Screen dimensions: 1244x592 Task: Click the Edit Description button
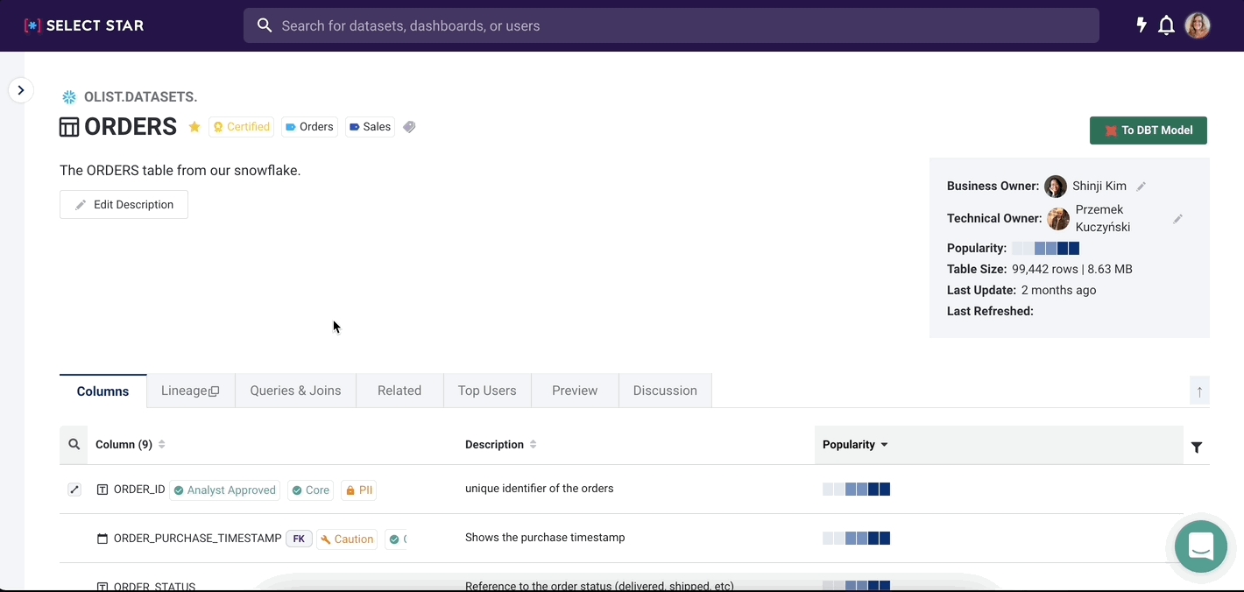coord(124,205)
